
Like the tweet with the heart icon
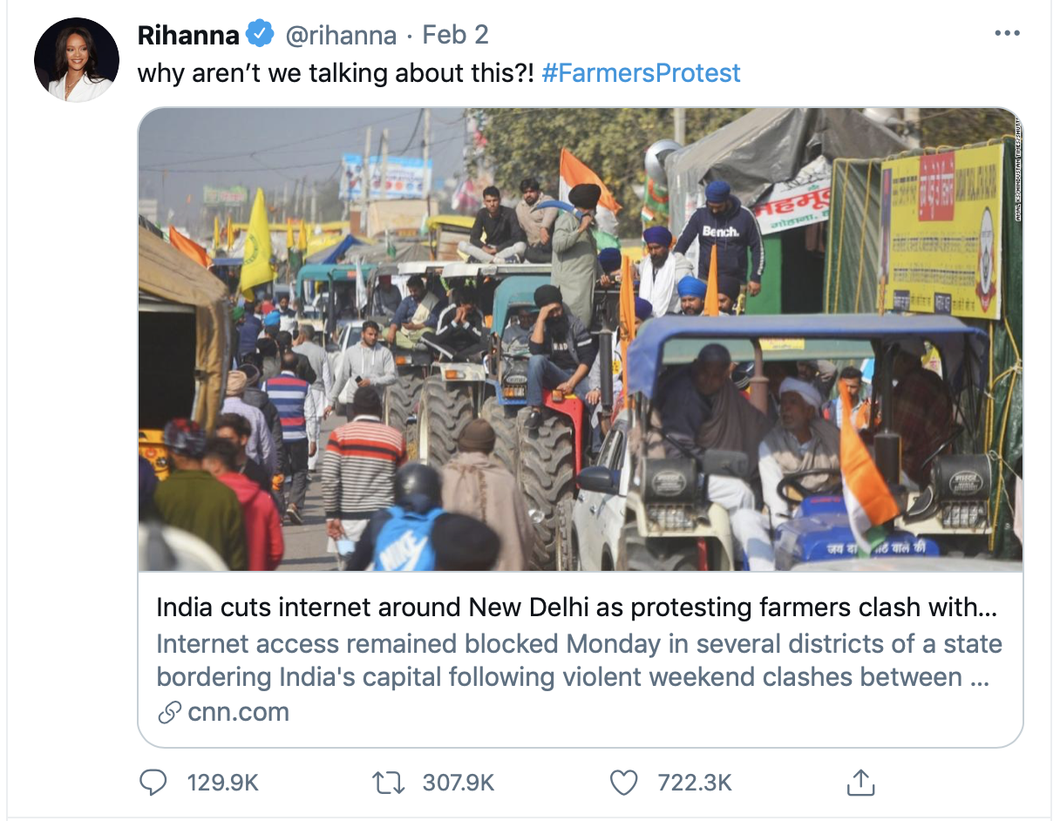(623, 782)
